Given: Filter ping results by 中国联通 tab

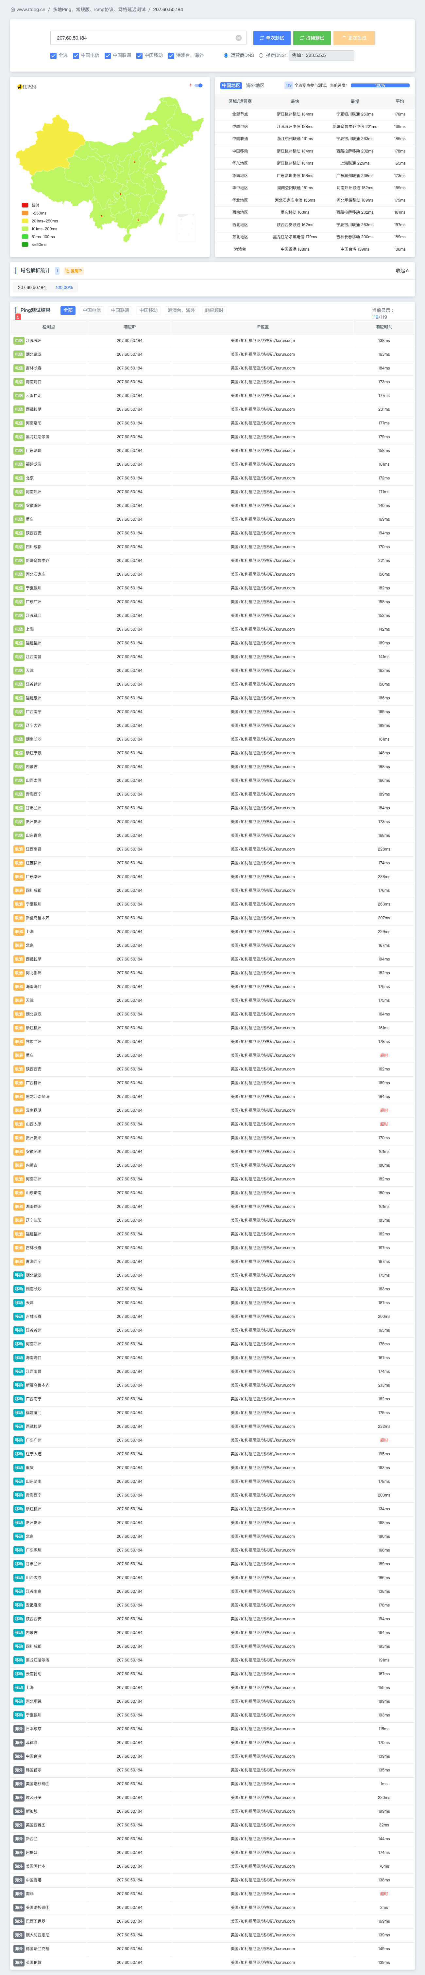Looking at the screenshot, I should click(120, 311).
